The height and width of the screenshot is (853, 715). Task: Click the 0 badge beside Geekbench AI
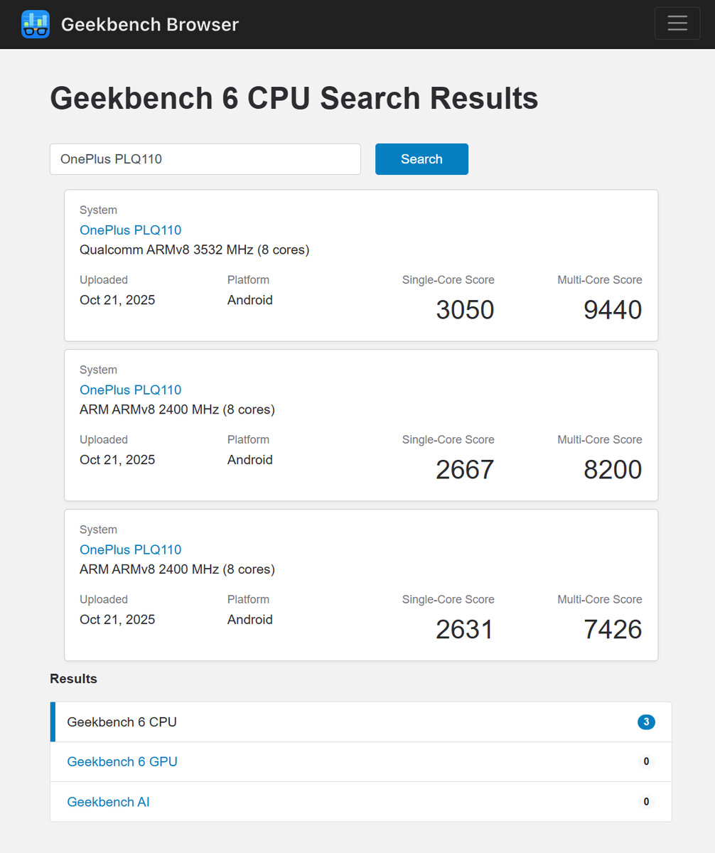[x=646, y=803]
